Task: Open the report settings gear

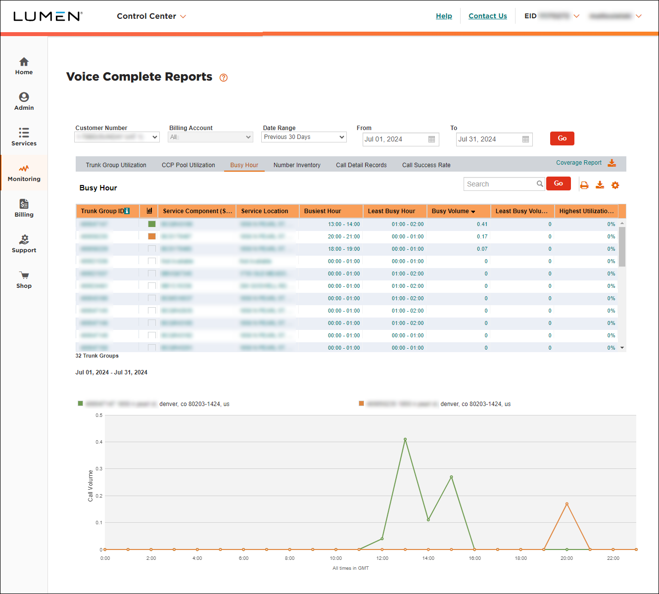Action: point(615,184)
